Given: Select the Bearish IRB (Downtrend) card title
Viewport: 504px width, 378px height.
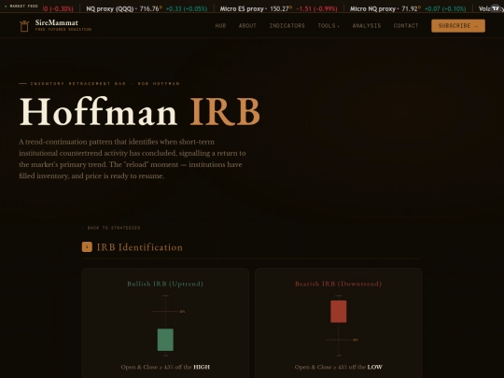Looking at the screenshot, I should click(339, 284).
